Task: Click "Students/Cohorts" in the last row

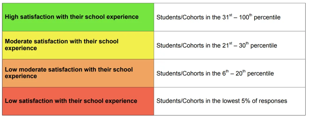Action: pos(180,101)
